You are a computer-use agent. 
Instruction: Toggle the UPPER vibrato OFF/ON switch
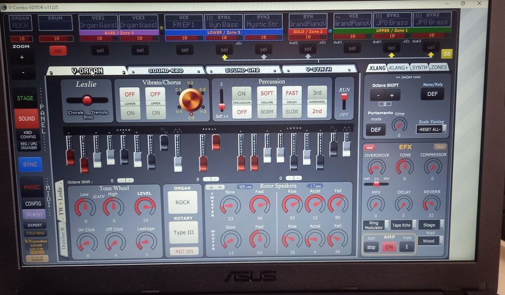[x=156, y=104]
